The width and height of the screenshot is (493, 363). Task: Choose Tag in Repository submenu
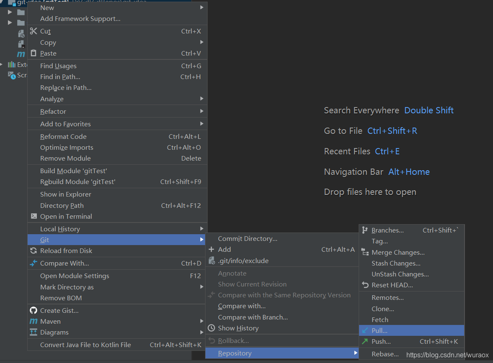tap(411, 241)
